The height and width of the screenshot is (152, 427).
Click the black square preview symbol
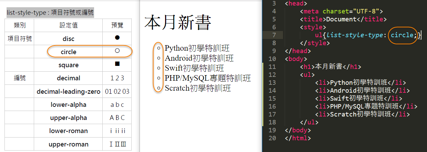click(117, 64)
